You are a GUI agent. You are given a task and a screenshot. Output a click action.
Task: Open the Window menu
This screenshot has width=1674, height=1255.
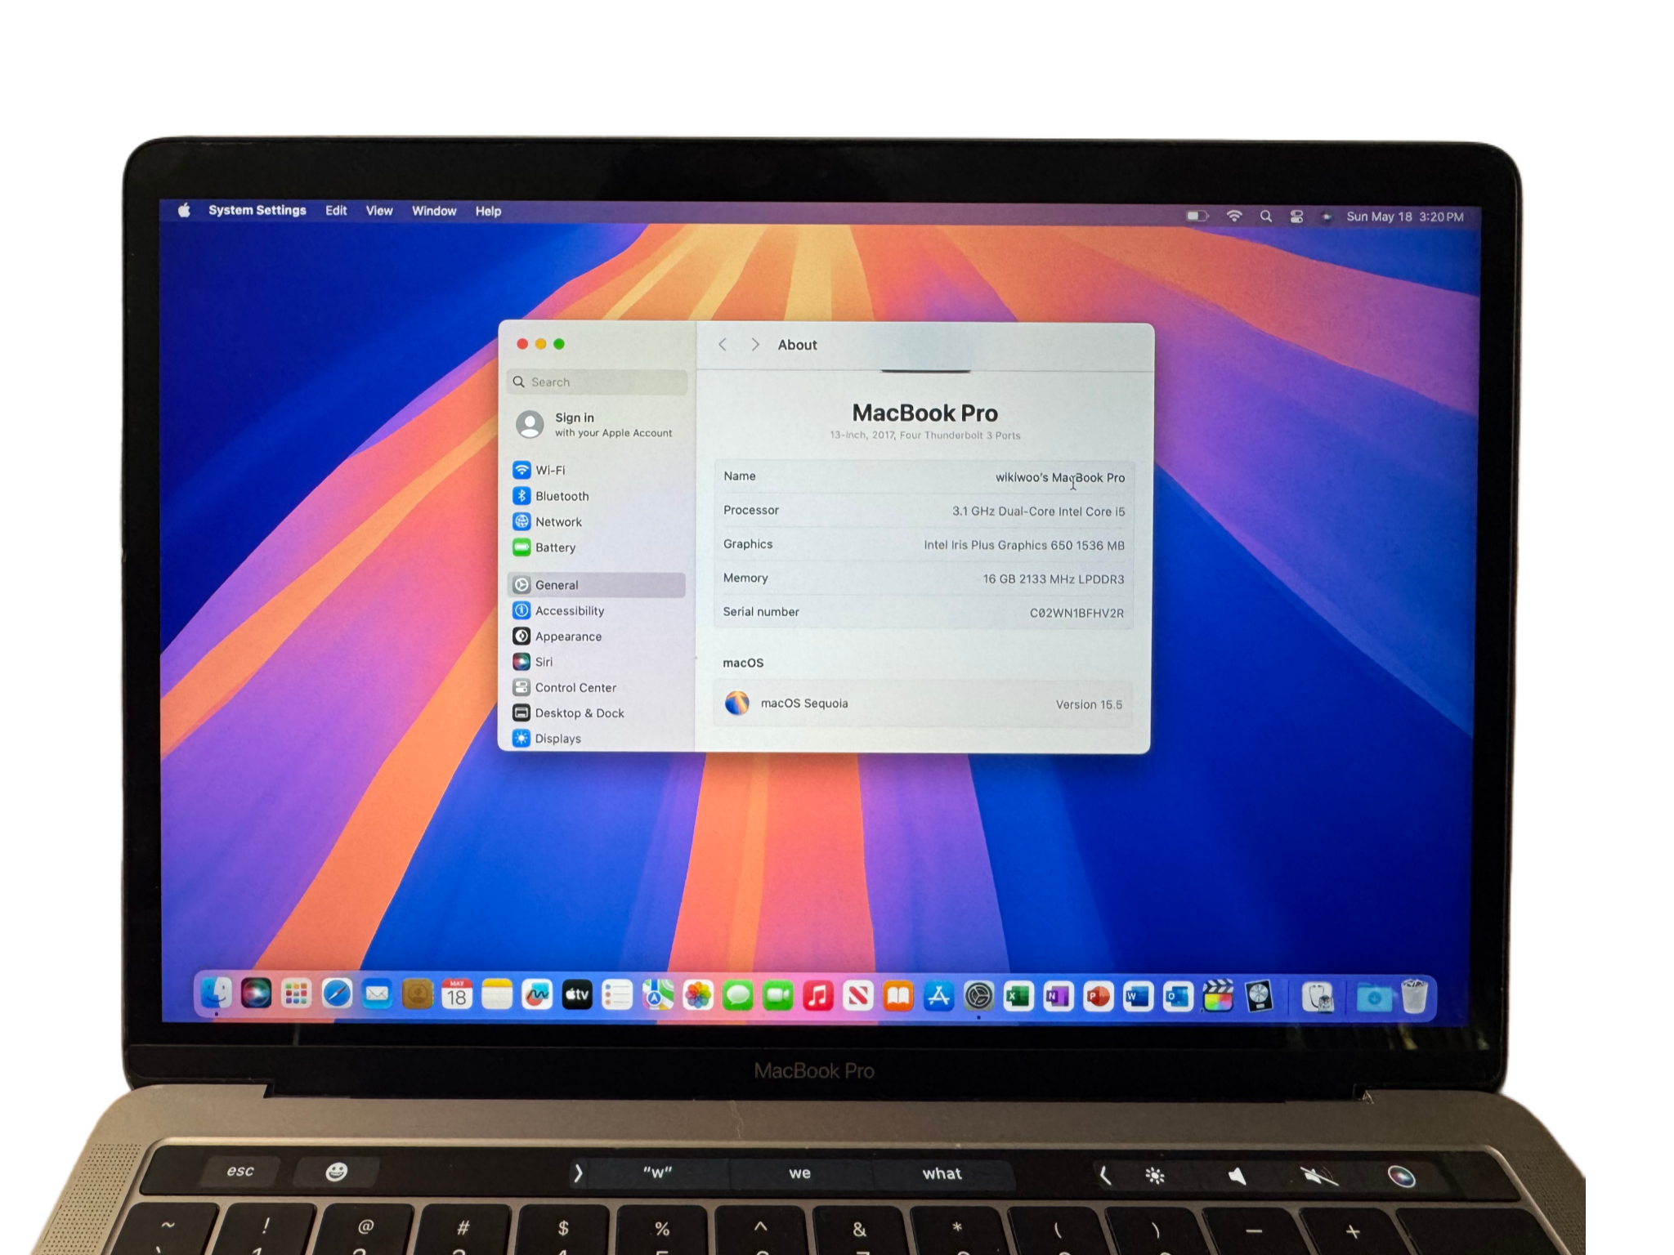pyautogui.click(x=434, y=211)
